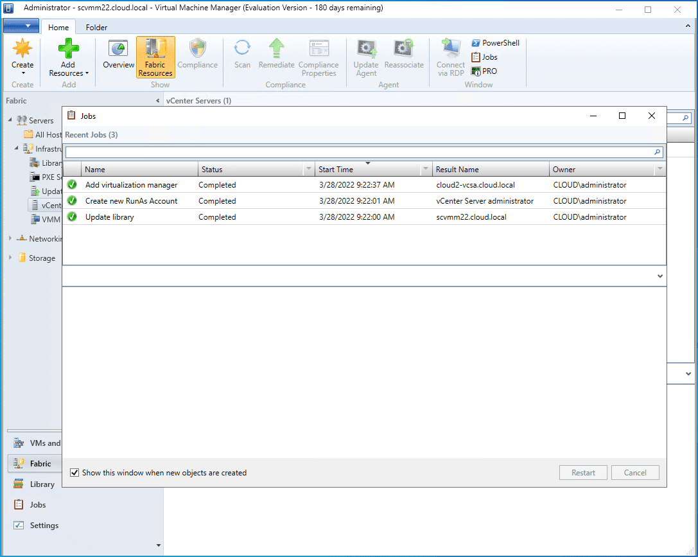Collapse the ribbon with the top-right arrow

pos(688,26)
